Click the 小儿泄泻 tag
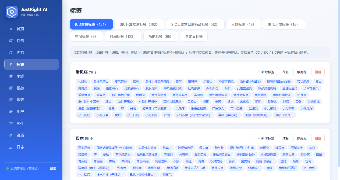The width and height of the screenshot is (340, 180). coord(307,108)
